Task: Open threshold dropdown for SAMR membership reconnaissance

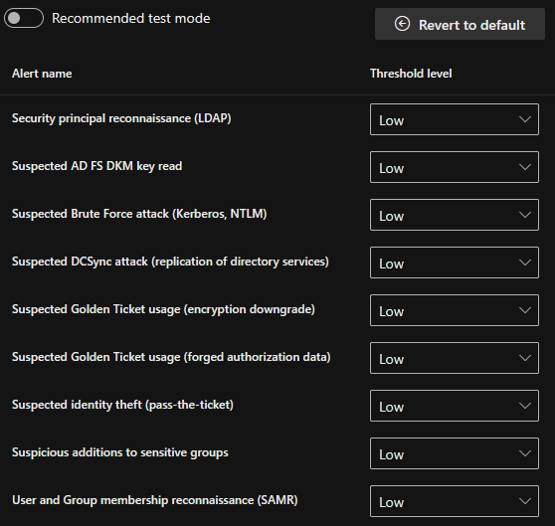Action: 455,501
